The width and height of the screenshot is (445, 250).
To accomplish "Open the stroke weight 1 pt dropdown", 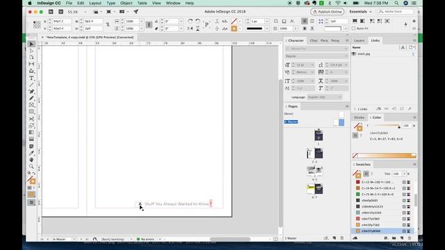I will pyautogui.click(x=267, y=22).
